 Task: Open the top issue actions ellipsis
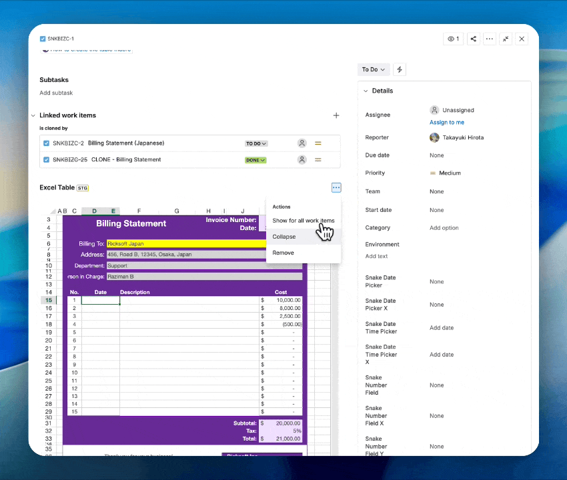(x=490, y=39)
